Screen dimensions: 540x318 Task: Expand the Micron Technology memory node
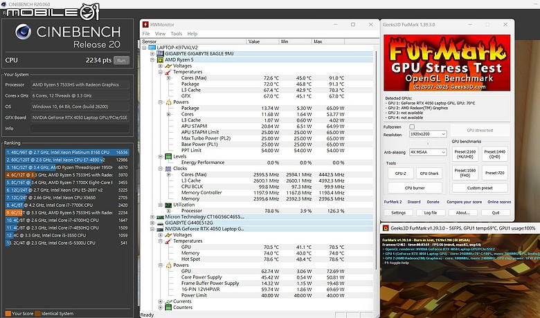[x=152, y=217]
